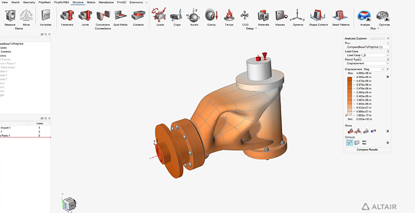Click the search icon in lower table panel

coord(46,118)
